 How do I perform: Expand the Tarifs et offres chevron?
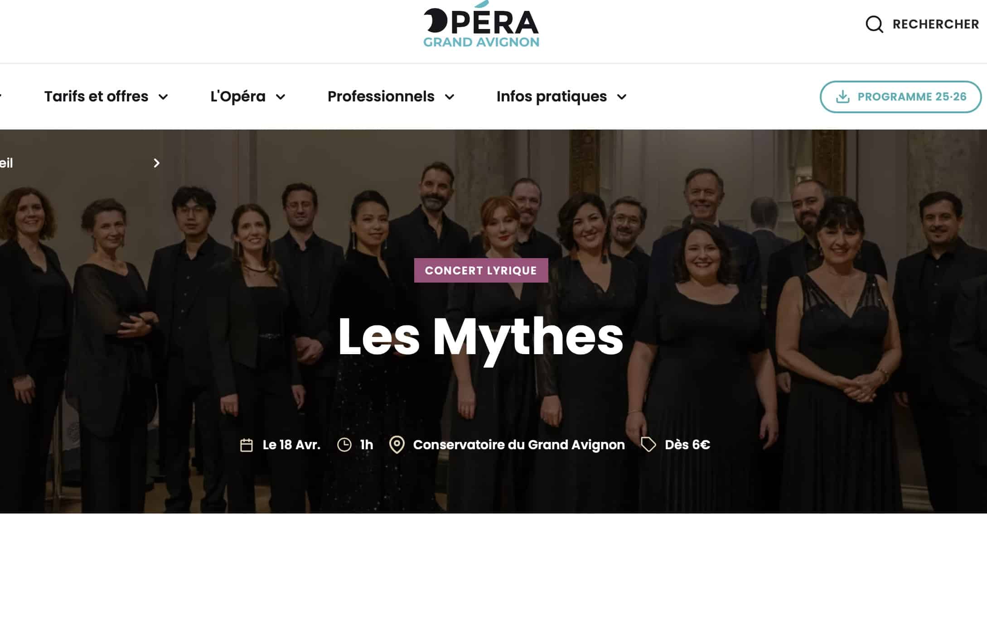tap(163, 97)
